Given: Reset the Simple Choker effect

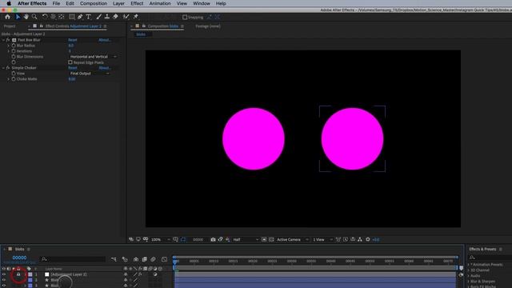Looking at the screenshot, I should 73,68.
